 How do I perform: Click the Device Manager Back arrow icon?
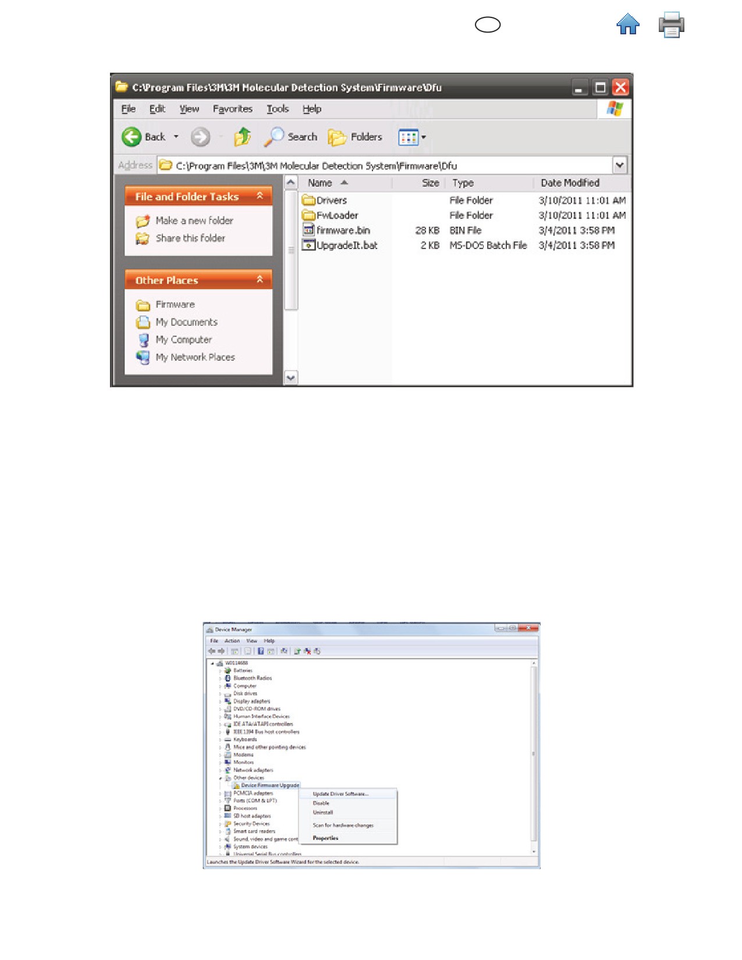tap(211, 651)
